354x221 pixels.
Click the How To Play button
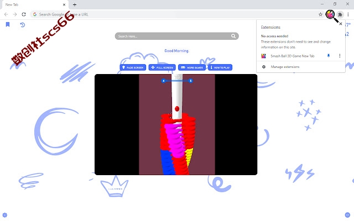220,67
